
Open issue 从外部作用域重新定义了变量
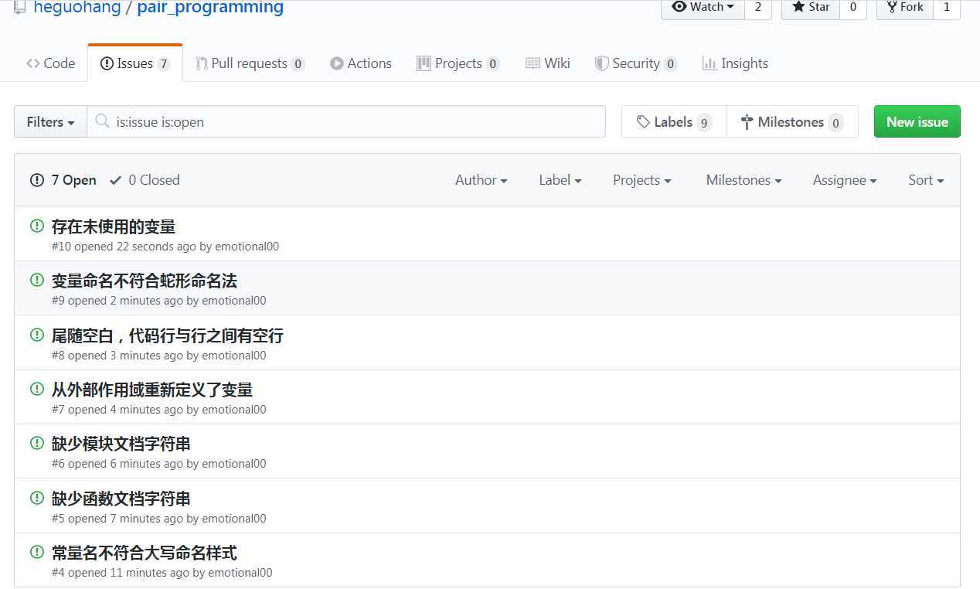[x=152, y=390]
